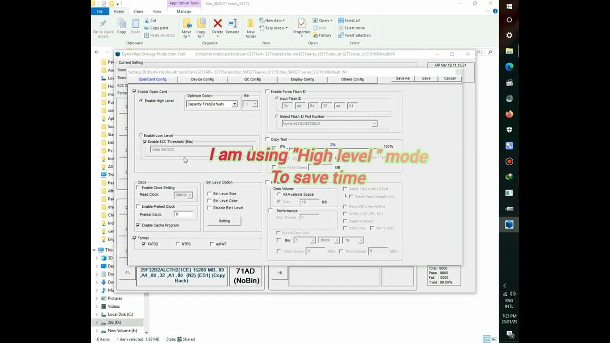Screen dimensions: 610x343
Task: Open the File tab in Explorer
Action: 100,11
